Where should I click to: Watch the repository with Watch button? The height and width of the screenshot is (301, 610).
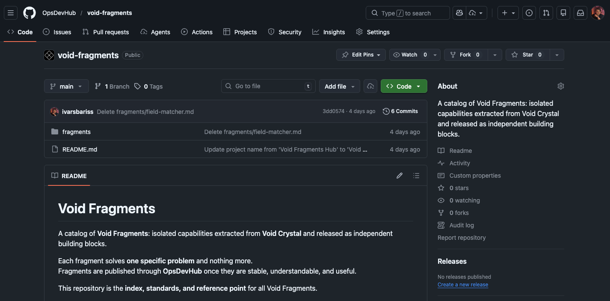[409, 55]
